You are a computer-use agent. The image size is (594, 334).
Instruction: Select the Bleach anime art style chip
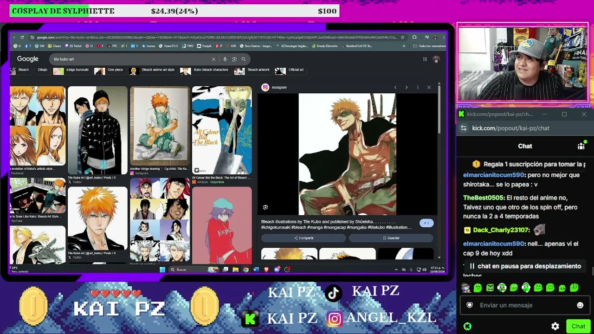pyautogui.click(x=152, y=70)
